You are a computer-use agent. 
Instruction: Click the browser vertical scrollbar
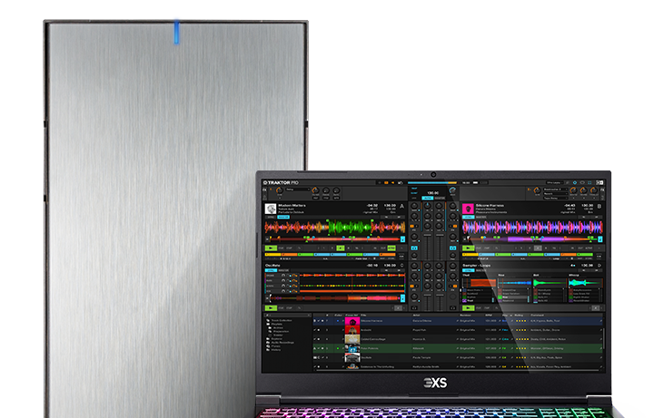604,338
